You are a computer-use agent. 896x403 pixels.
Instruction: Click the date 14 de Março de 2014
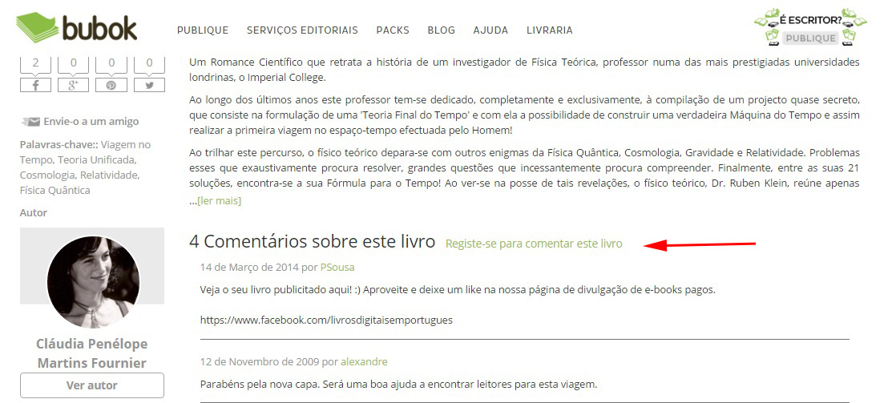click(249, 267)
